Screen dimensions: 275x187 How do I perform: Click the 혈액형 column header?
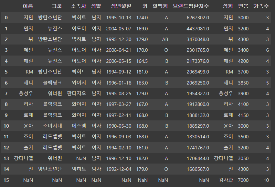click(x=160, y=6)
